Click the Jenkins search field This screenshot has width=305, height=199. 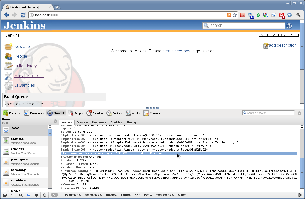point(244,26)
